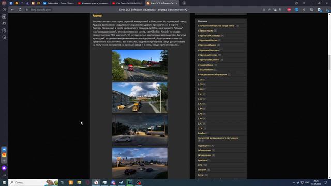This screenshot has height=186, width=331.
Task: Open the #TruckAtHome label link
Action: coord(205,70)
